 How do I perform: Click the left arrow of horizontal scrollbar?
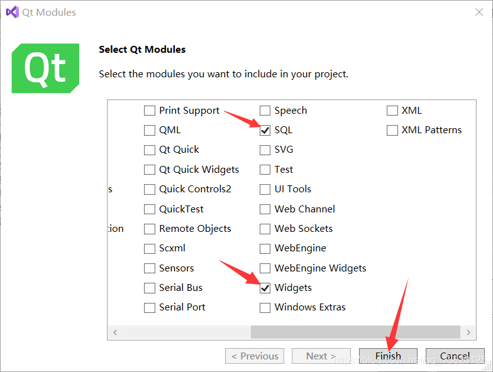click(115, 332)
